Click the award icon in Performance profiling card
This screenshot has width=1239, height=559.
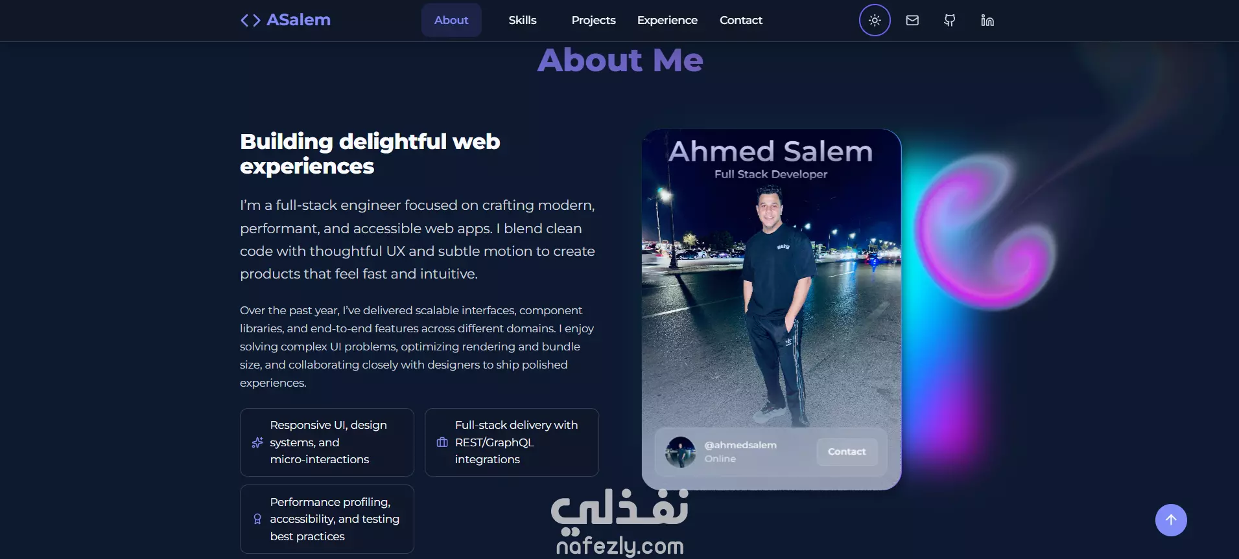257,519
